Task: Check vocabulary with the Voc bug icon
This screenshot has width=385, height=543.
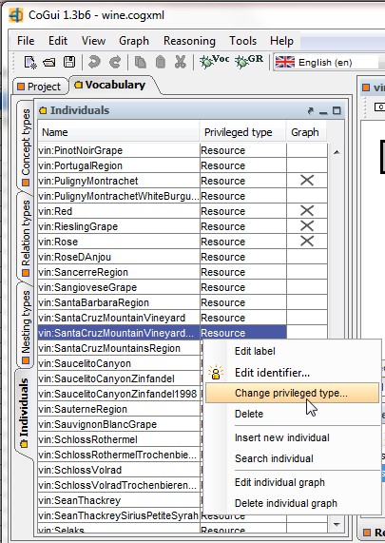Action: pyautogui.click(x=214, y=62)
